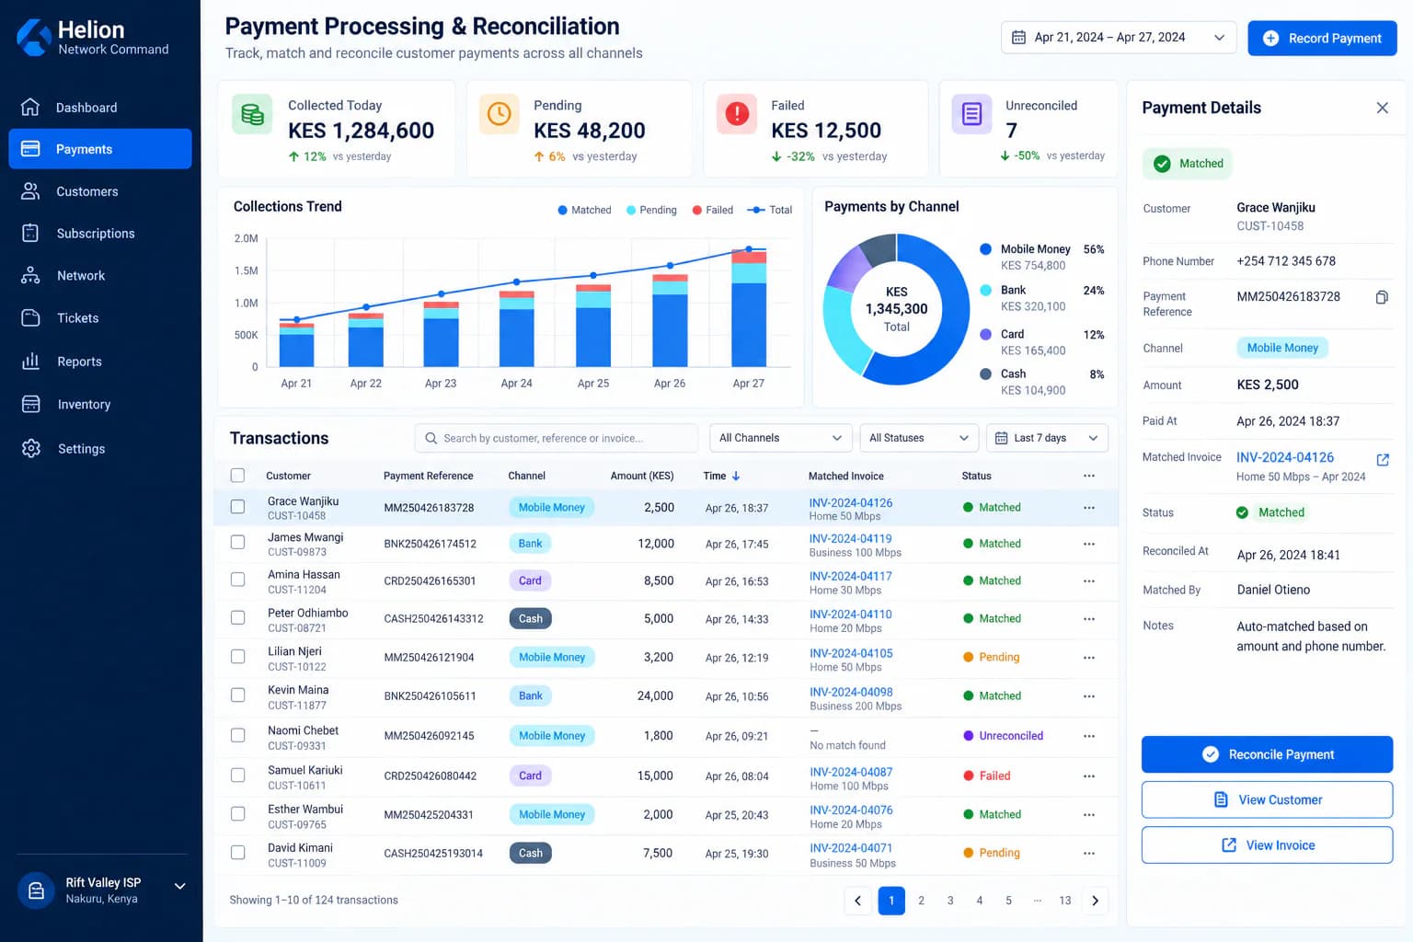Image resolution: width=1413 pixels, height=942 pixels.
Task: Go to the next transactions page
Action: [x=1095, y=901]
